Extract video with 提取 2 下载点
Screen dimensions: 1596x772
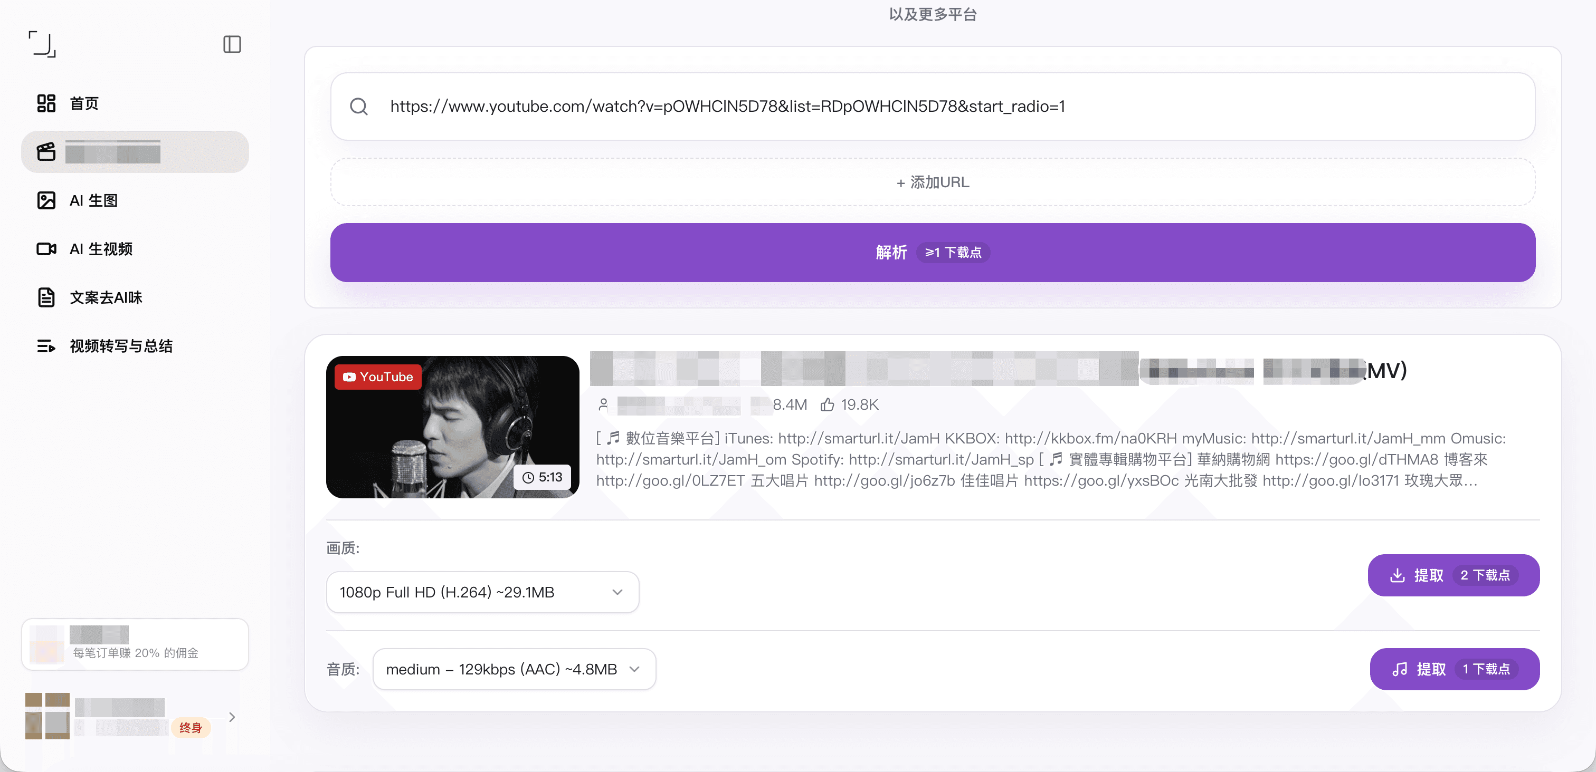1453,575
